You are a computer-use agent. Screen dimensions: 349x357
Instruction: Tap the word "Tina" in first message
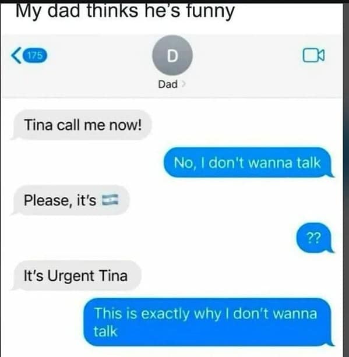(x=38, y=125)
